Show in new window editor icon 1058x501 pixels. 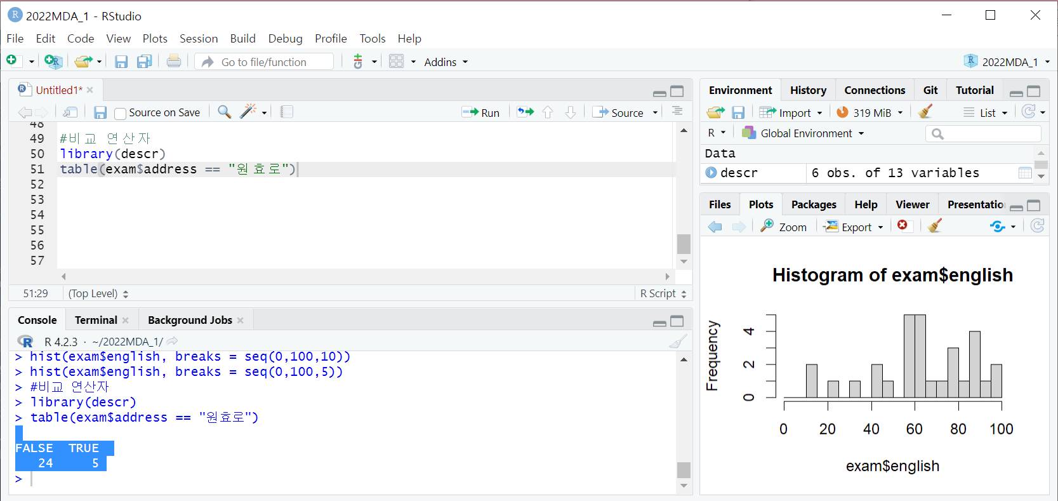click(x=70, y=112)
